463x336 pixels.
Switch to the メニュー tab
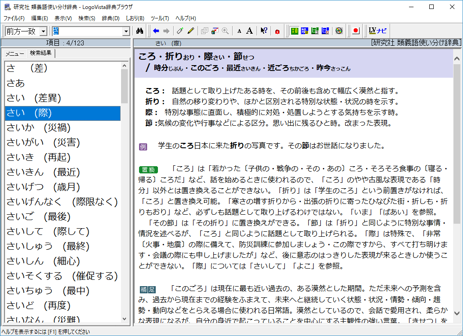point(15,54)
